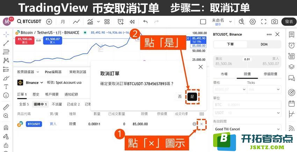Switch order panel to 下單 tab
Screen dimensions: 297x152
(230, 44)
